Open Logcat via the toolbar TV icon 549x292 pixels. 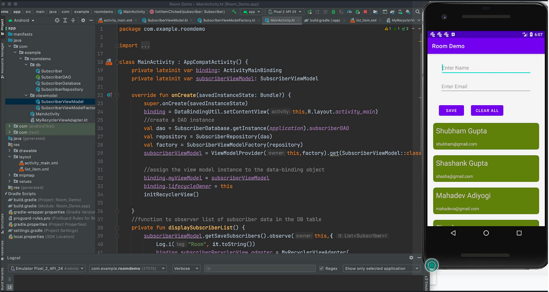(x=385, y=11)
